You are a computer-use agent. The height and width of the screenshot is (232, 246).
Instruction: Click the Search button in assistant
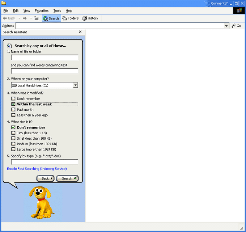[67, 178]
